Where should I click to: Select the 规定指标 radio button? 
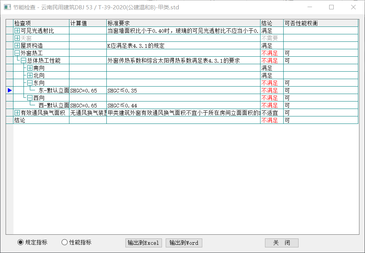21,243
